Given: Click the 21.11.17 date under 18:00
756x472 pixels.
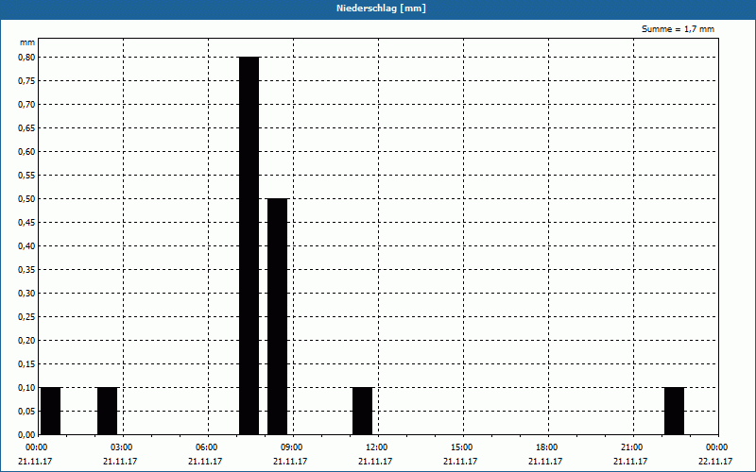Looking at the screenshot, I should tap(545, 462).
